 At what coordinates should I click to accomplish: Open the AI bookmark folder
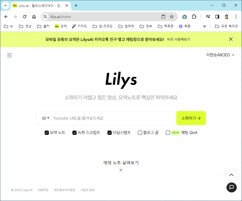[x=8, y=26]
